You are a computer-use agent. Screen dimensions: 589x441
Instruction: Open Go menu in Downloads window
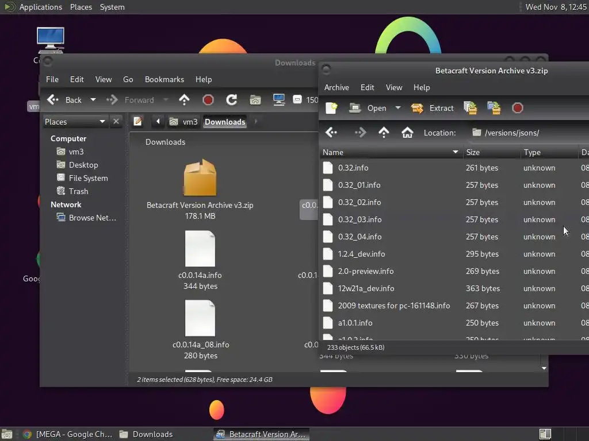tap(128, 79)
